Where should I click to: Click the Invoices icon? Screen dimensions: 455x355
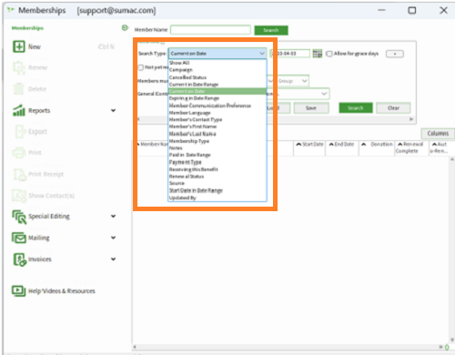pos(19,259)
